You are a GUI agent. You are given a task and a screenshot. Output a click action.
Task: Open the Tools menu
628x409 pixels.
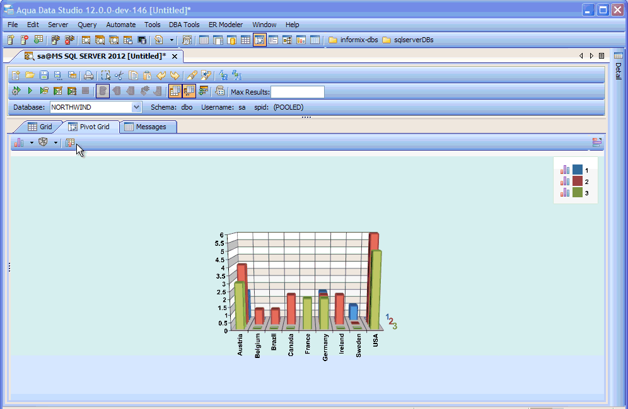click(152, 25)
